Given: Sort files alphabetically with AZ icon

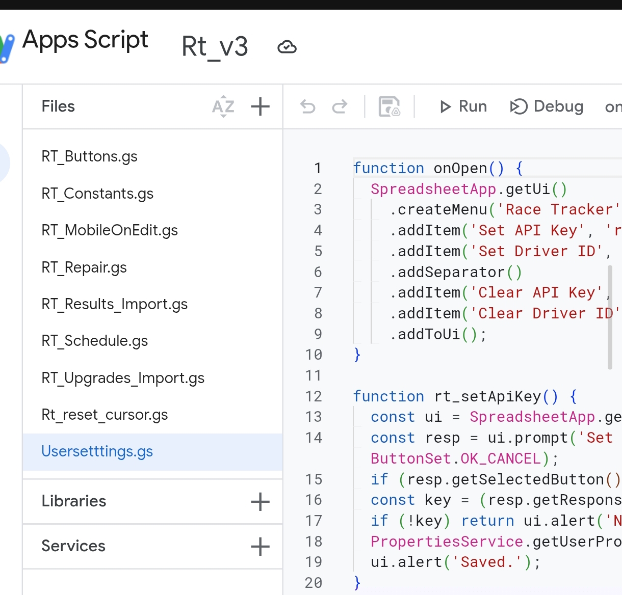Looking at the screenshot, I should [x=223, y=106].
